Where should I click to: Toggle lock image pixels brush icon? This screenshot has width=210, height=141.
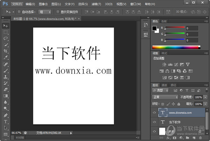tap(168, 104)
